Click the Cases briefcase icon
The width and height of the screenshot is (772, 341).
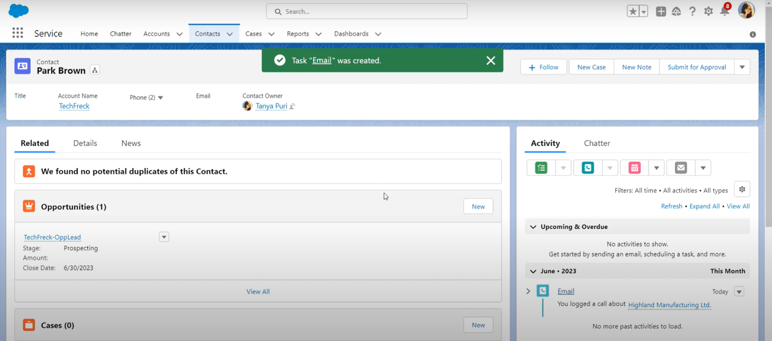[x=29, y=325]
